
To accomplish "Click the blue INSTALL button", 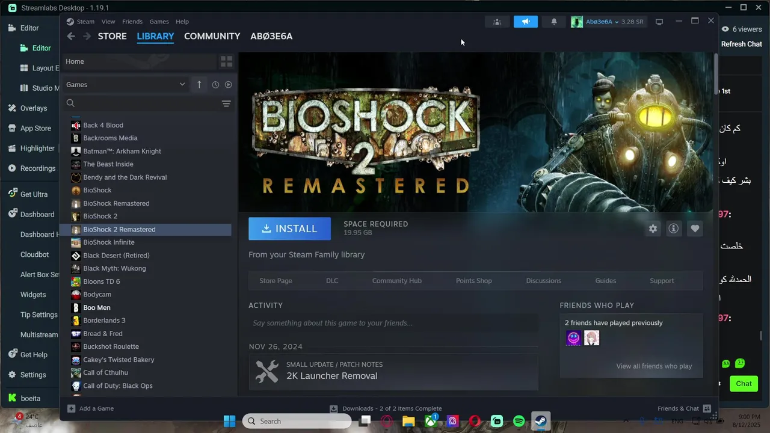I will pos(289,229).
